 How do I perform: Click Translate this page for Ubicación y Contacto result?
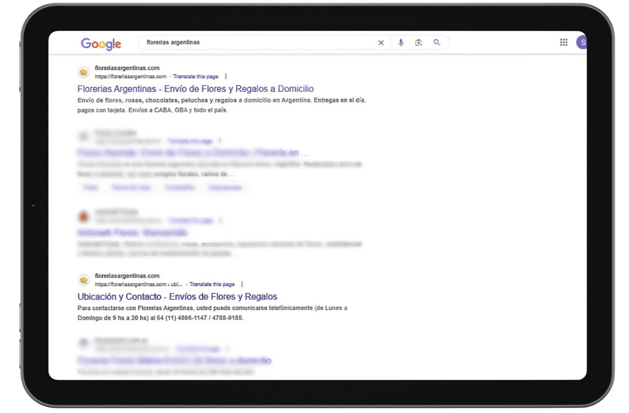point(212,285)
